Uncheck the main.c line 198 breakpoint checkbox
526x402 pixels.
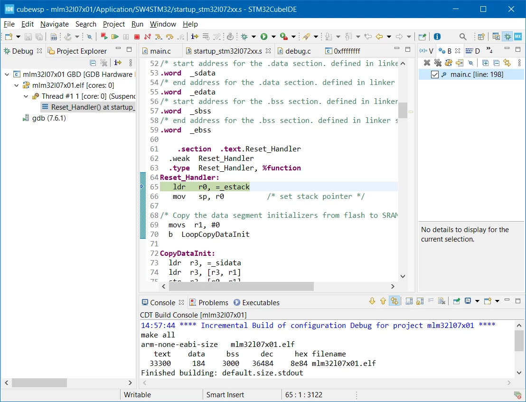(434, 75)
